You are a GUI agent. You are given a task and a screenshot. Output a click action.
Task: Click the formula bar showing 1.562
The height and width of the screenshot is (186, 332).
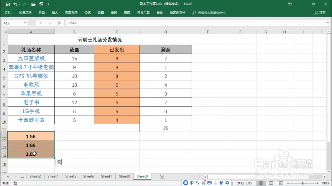point(195,23)
